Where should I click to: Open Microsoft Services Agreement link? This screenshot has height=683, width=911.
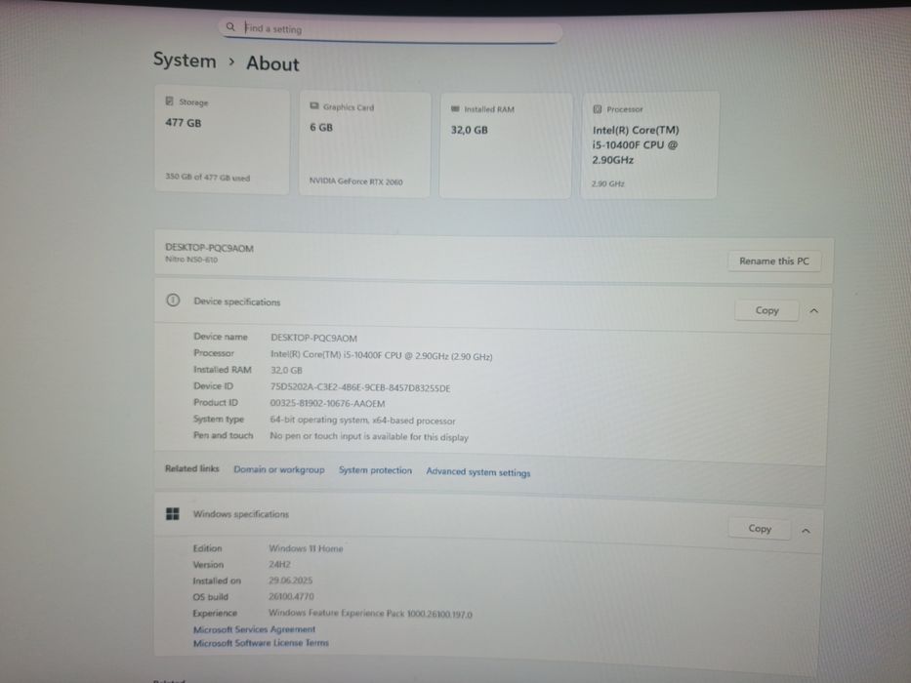[x=254, y=629]
